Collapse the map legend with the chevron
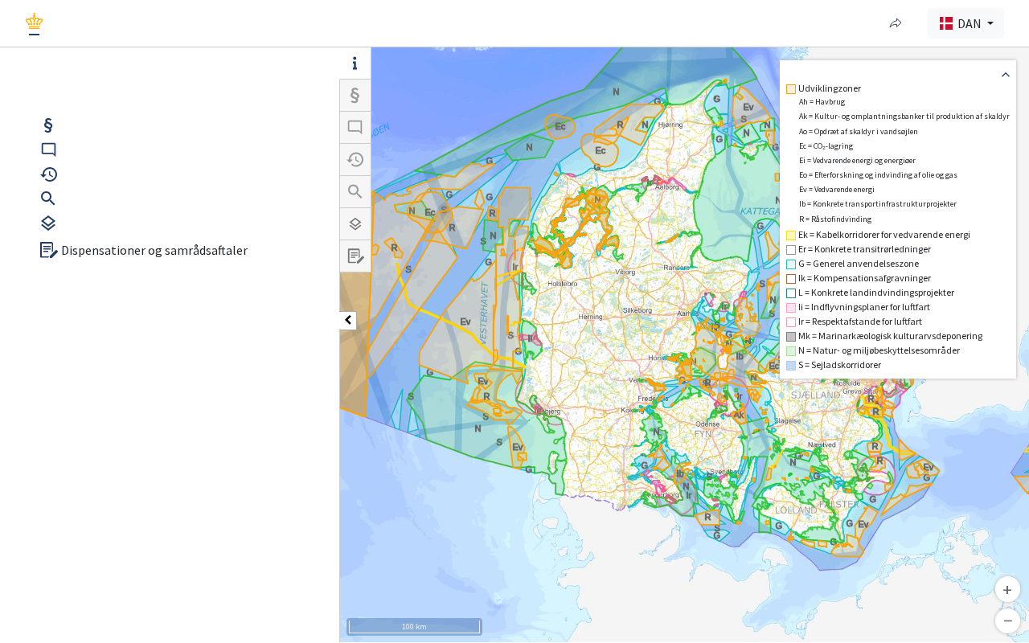1029x643 pixels. 1005,75
